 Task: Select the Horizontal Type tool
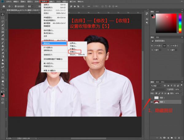point(2,71)
